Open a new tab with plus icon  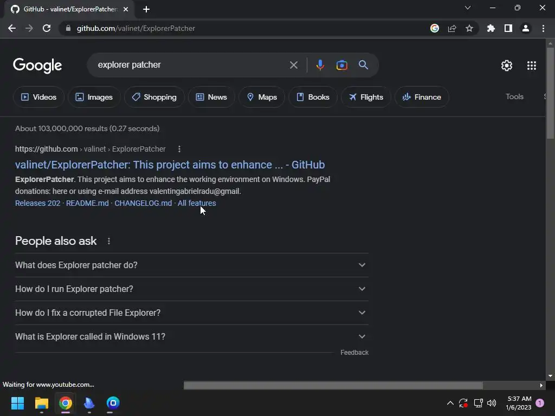click(x=146, y=9)
